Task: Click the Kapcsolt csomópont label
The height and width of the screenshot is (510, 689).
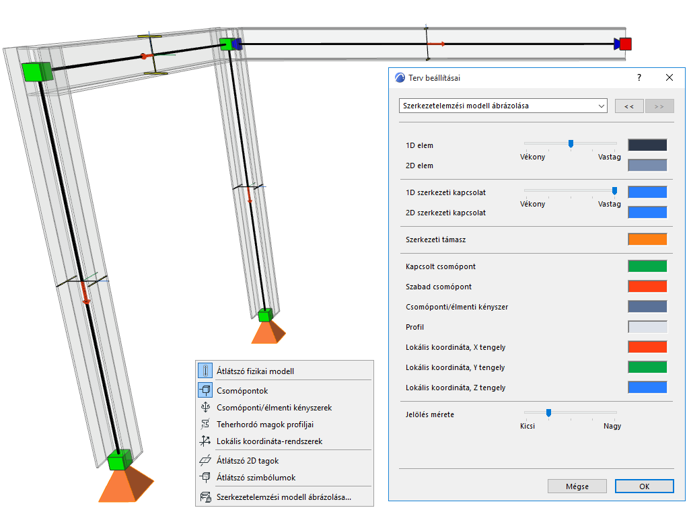Action: point(440,266)
